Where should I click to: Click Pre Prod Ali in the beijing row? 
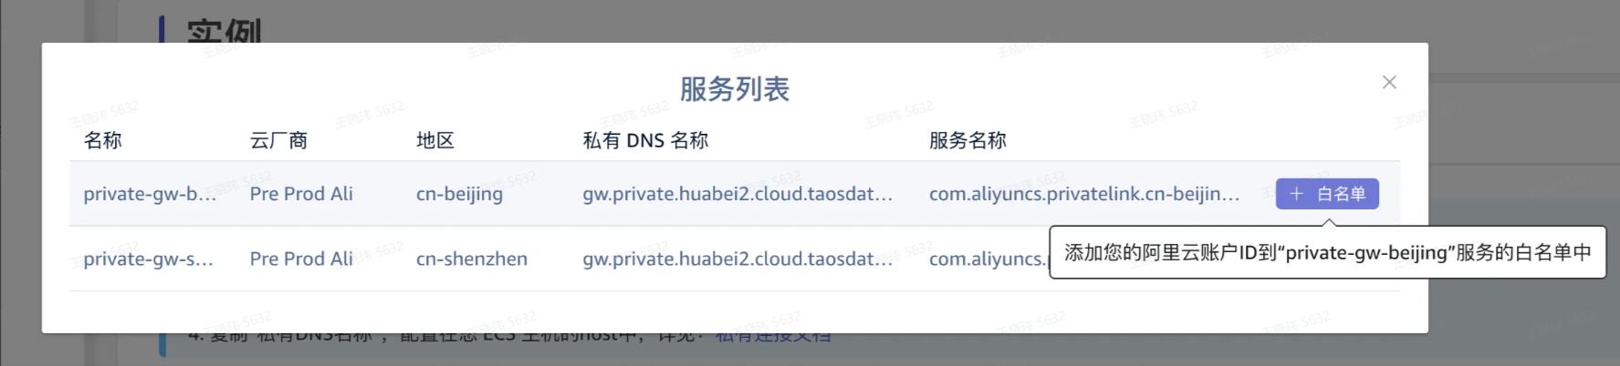pos(301,194)
